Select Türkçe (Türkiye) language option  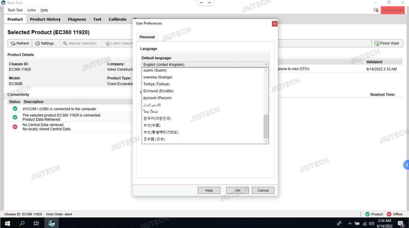coord(157,84)
